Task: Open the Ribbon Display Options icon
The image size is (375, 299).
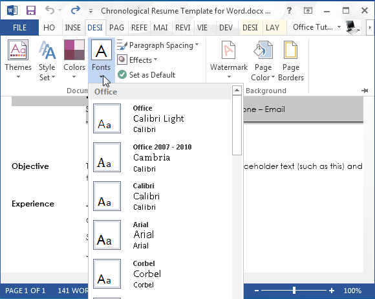Action: [x=308, y=10]
